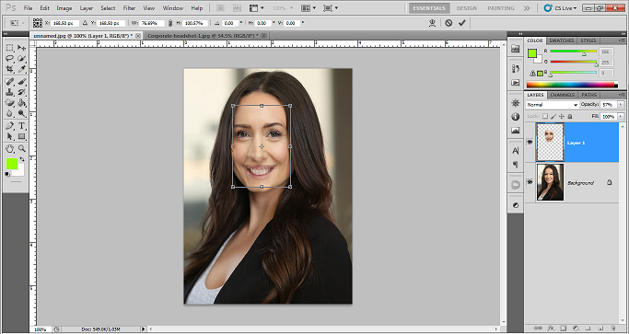Select the Blur tool
The width and height of the screenshot is (629, 334).
coord(10,114)
